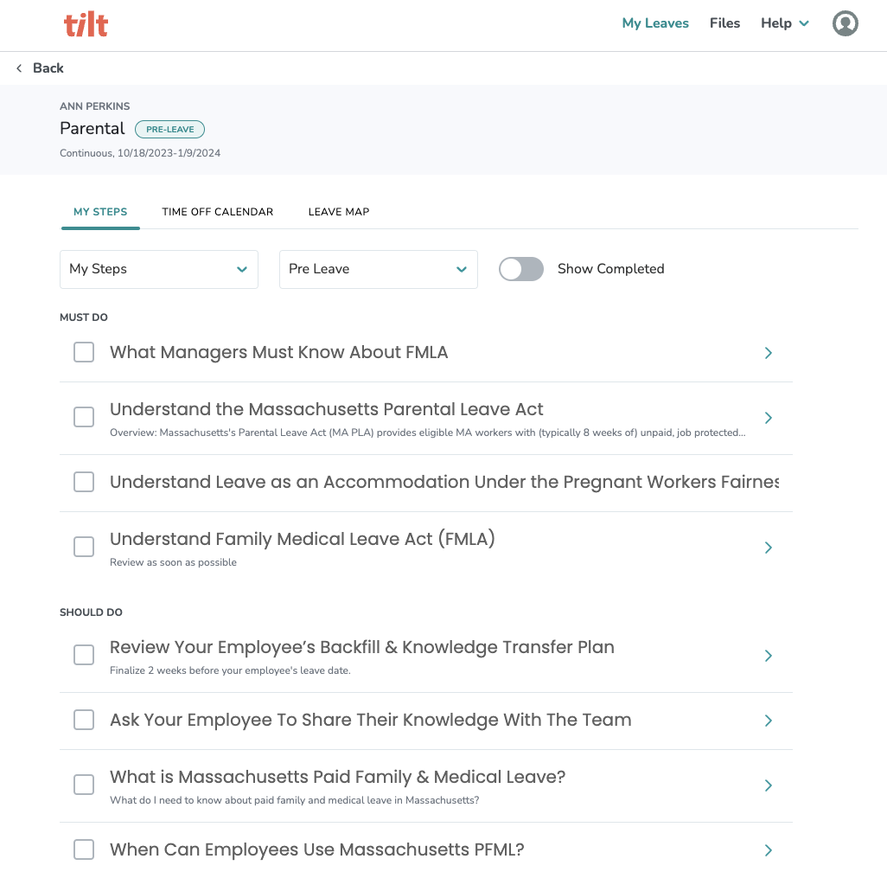Open the backfill plan step using its arrow

(768, 655)
